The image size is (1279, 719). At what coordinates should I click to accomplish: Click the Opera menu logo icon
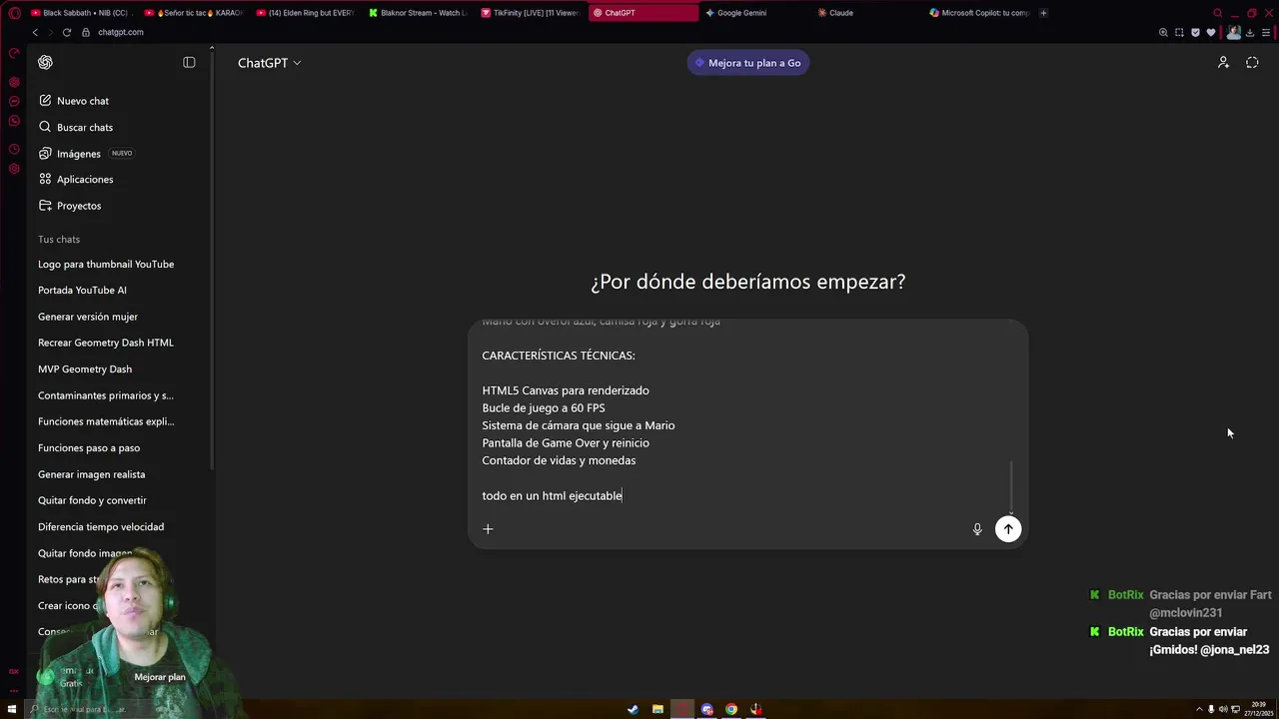pos(14,13)
